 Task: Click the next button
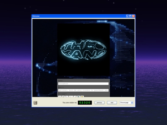click(112, 103)
